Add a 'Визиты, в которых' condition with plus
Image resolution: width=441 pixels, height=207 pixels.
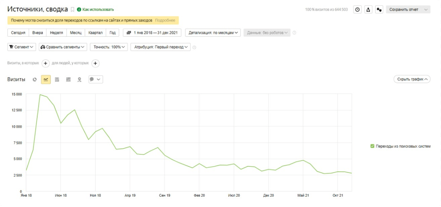click(x=46, y=63)
